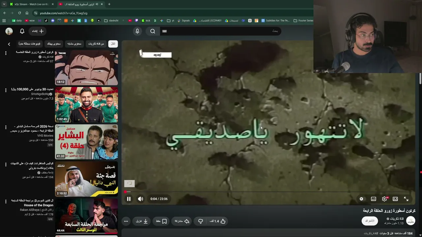The image size is (422, 237).
Task: Open the Signals bookmark
Action: 183,20
